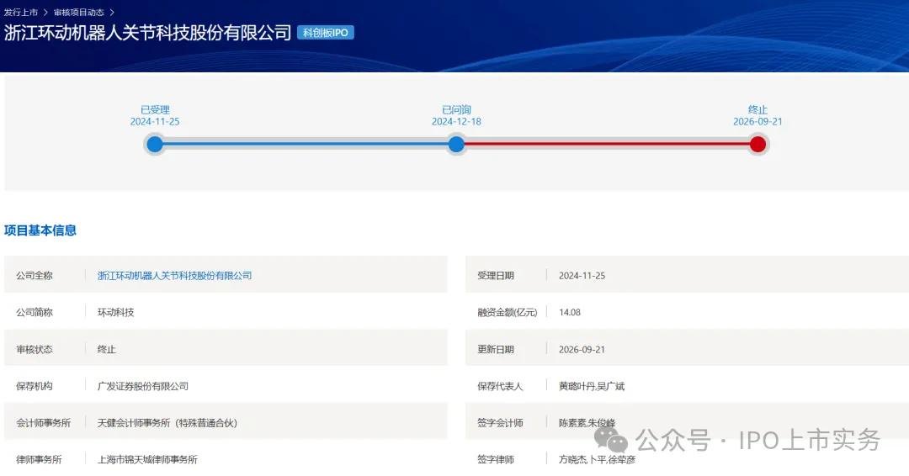Click the 会计师事务所 field label
Viewport: 909px width, 476px height.
pos(44,423)
